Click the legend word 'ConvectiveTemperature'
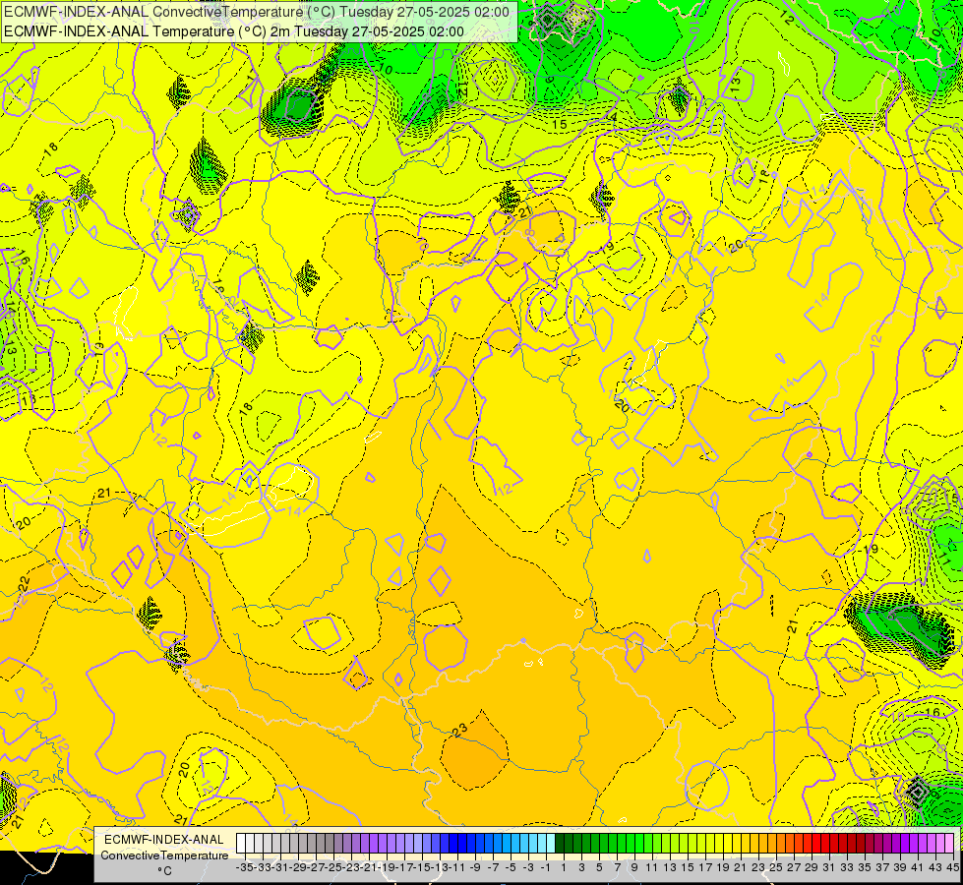The height and width of the screenshot is (885, 963). pyautogui.click(x=164, y=855)
